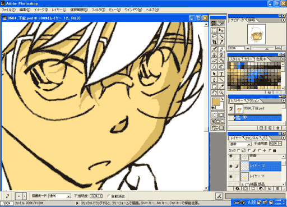
Task: Select the Slice tool
Action: tap(221, 42)
